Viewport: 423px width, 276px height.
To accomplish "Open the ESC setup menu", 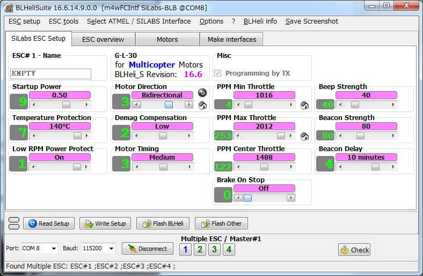I will tap(24, 21).
